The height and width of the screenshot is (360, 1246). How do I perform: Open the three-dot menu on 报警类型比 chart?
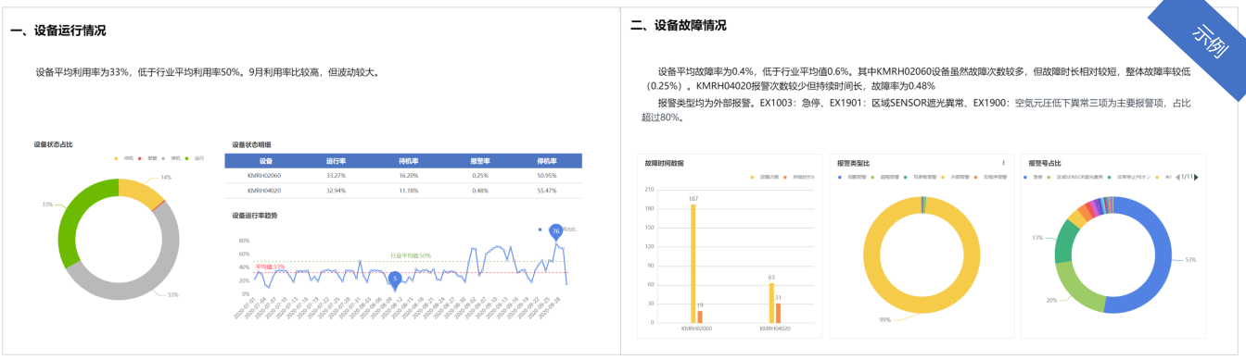coord(1003,163)
